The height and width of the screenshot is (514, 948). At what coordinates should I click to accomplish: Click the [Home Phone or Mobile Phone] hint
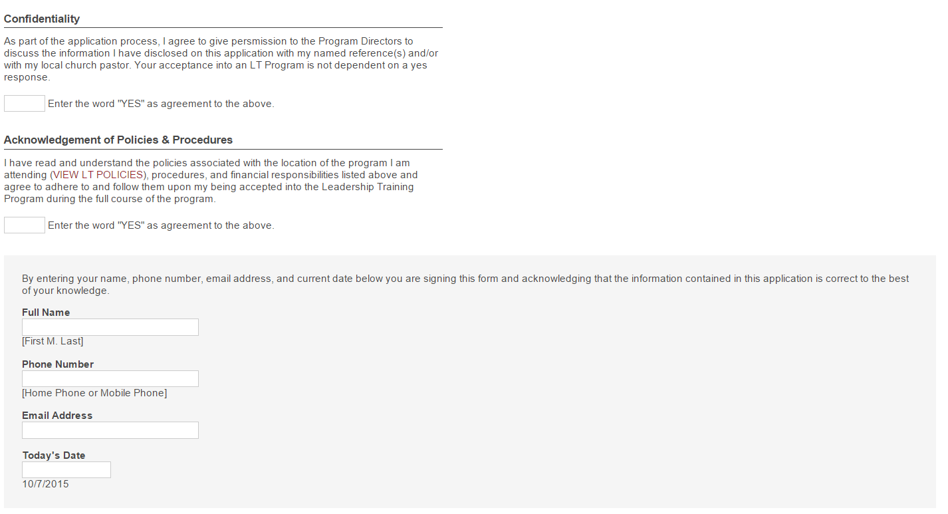click(94, 393)
